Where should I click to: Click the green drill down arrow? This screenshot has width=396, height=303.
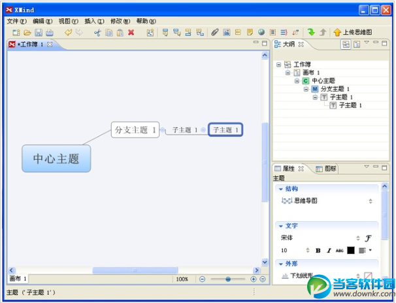(x=311, y=32)
